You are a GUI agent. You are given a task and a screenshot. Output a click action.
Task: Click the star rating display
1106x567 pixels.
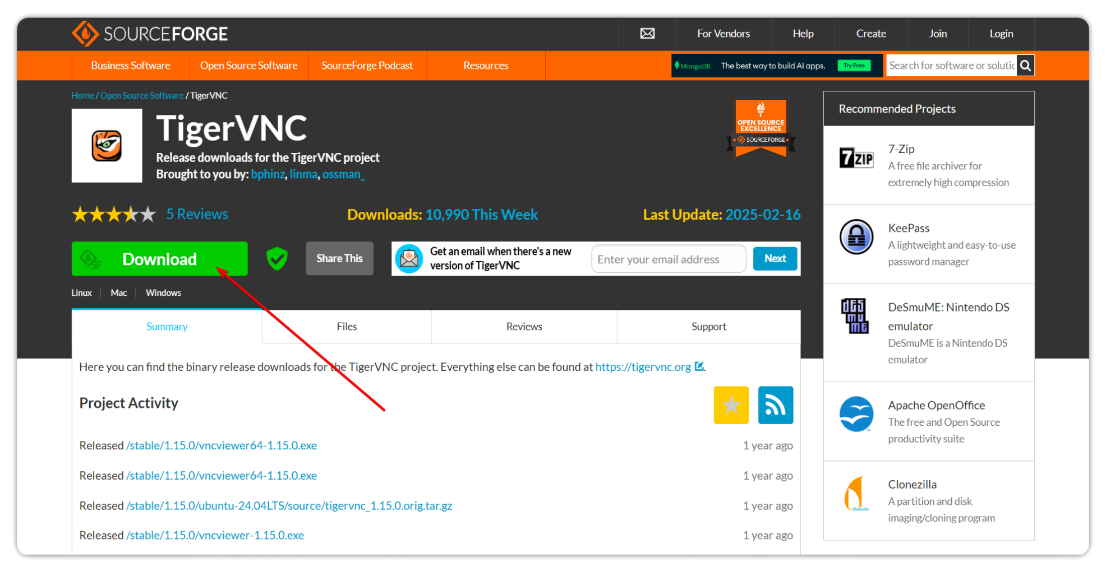pos(114,215)
